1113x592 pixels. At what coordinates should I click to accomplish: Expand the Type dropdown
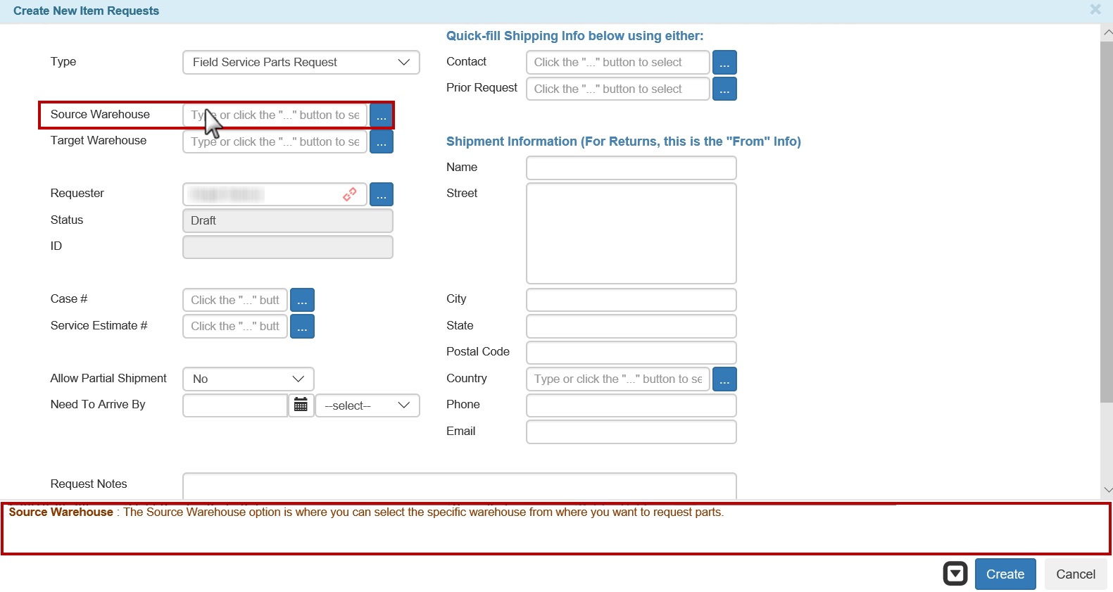pos(301,63)
